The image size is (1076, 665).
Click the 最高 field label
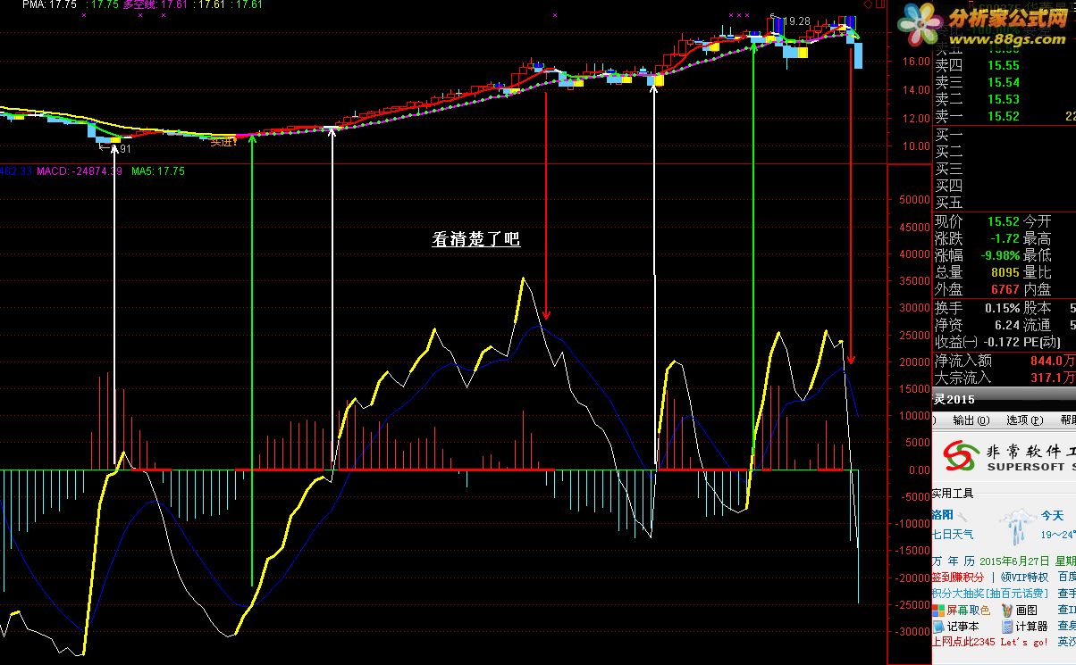click(x=1038, y=238)
